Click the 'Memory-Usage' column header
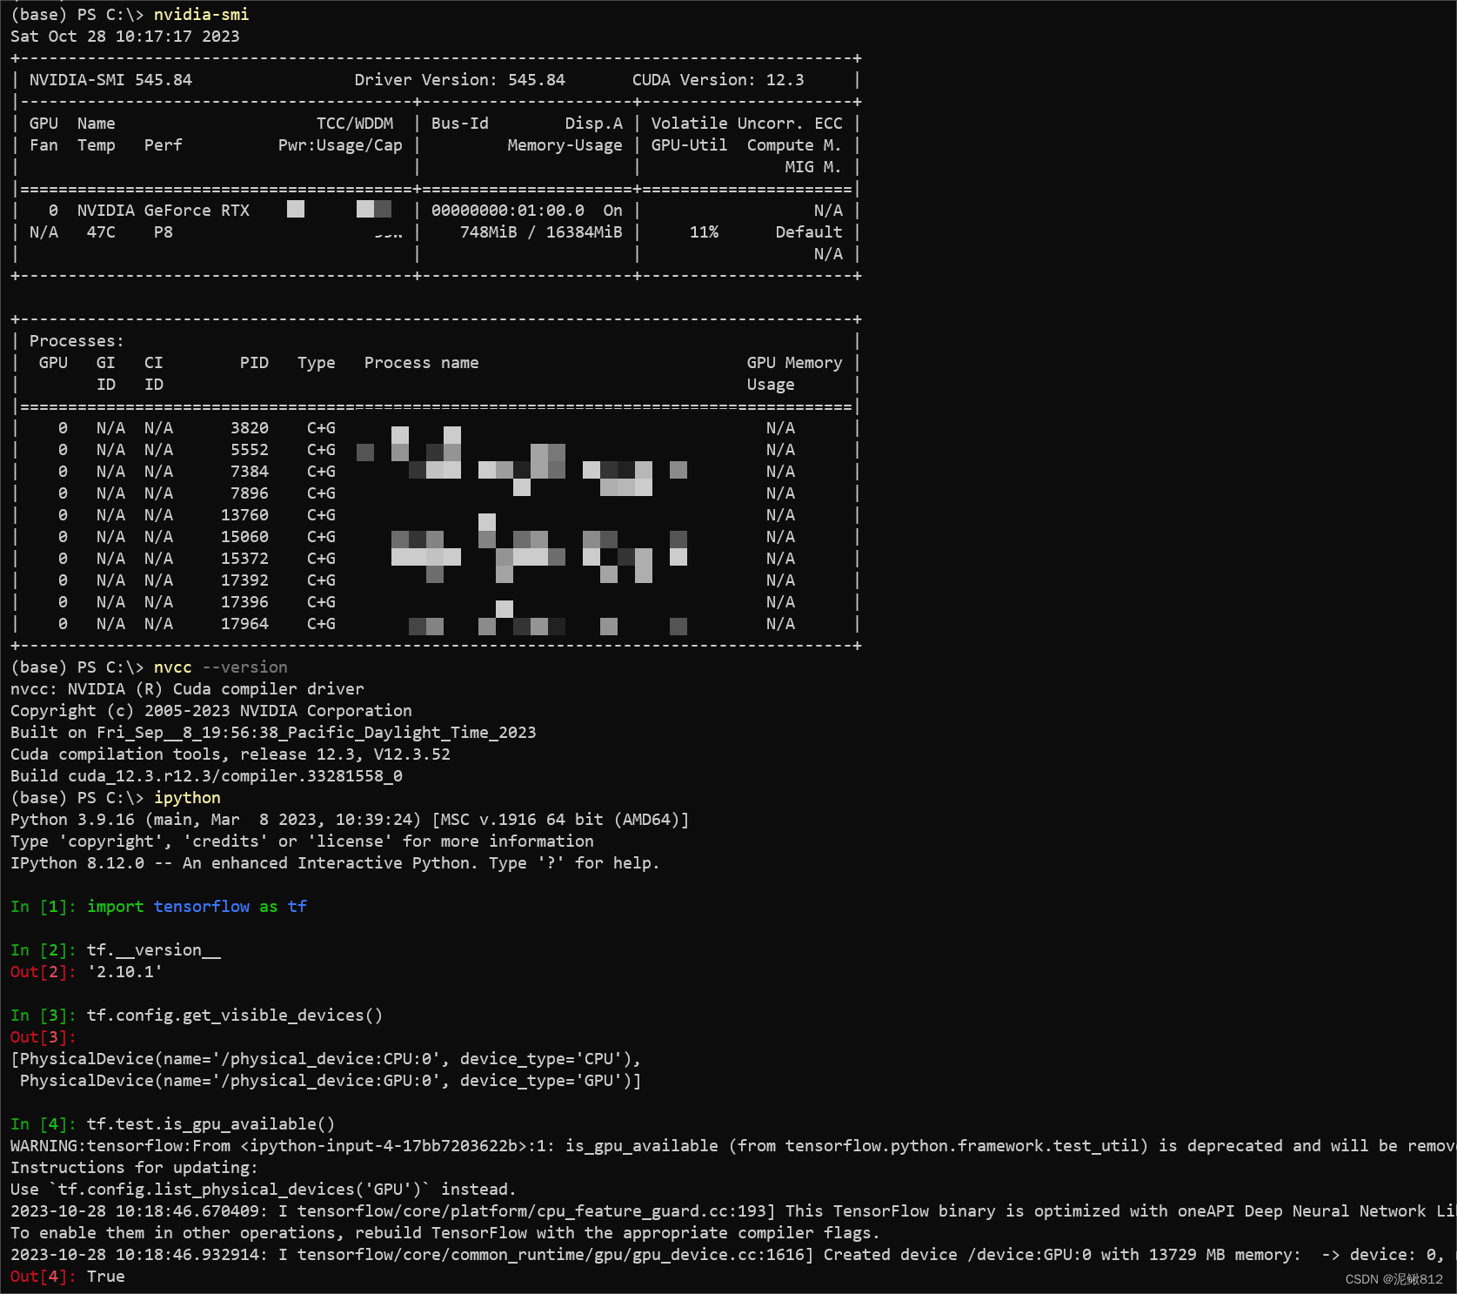The width and height of the screenshot is (1457, 1294). (x=565, y=145)
